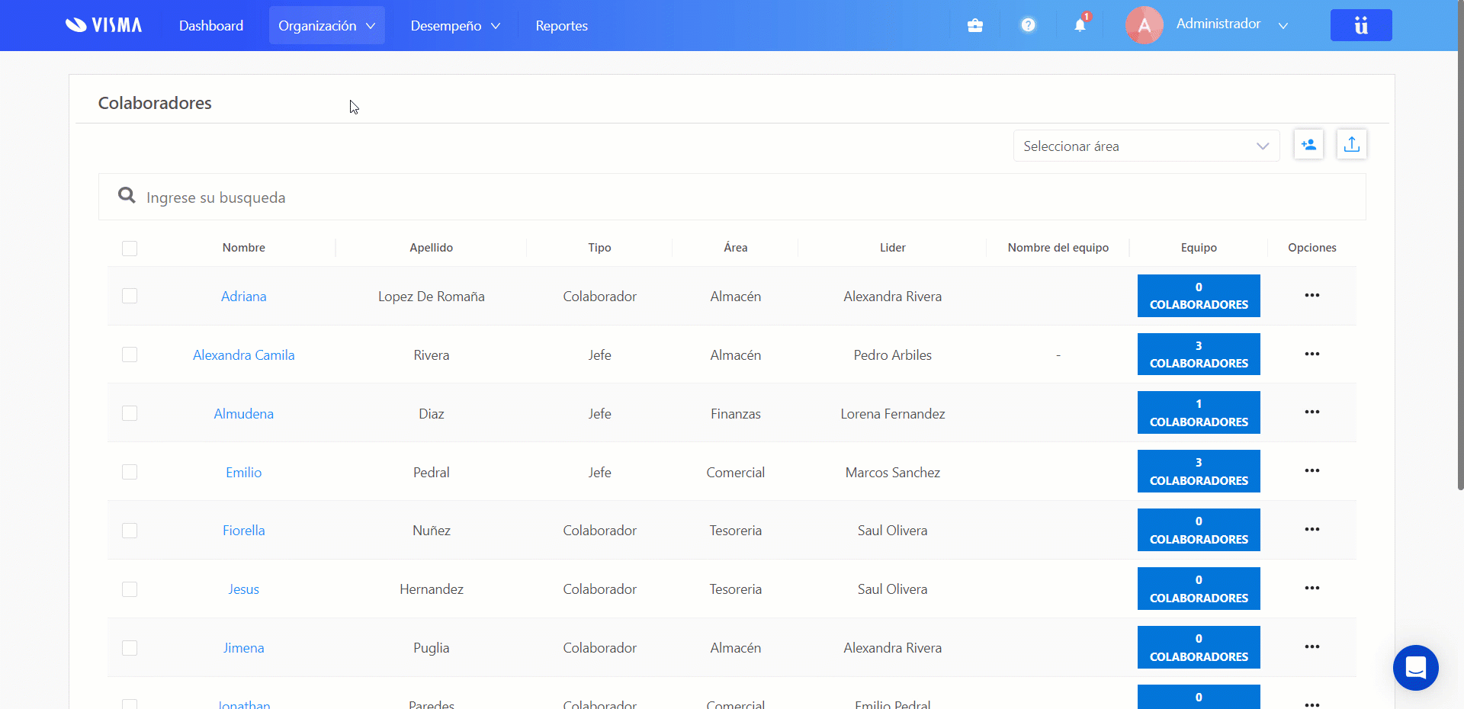This screenshot has width=1464, height=709.
Task: Open options menu for Jimena
Action: click(1311, 646)
